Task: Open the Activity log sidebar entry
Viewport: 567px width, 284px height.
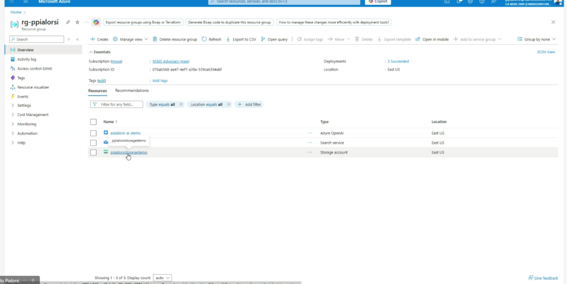Action: point(26,59)
